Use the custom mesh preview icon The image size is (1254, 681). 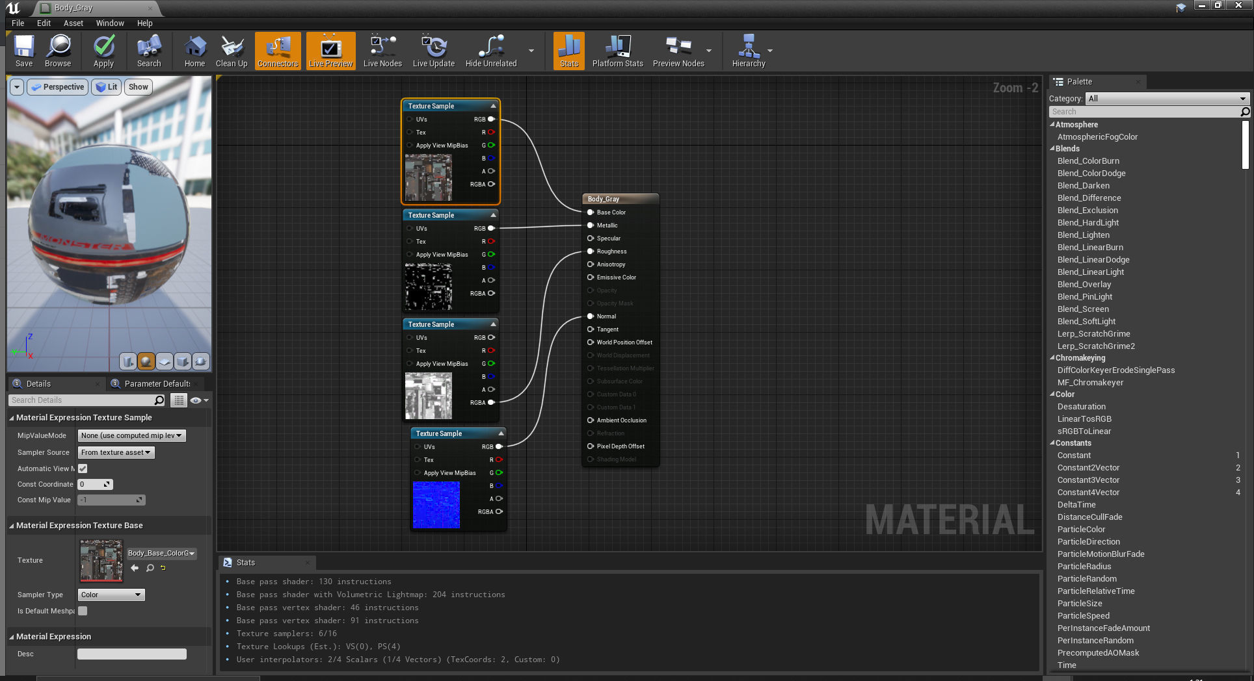point(201,361)
